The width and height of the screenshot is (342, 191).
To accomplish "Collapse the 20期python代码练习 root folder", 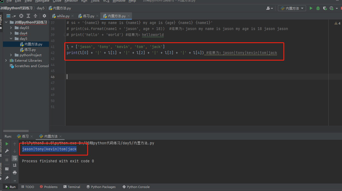I will [6, 22].
